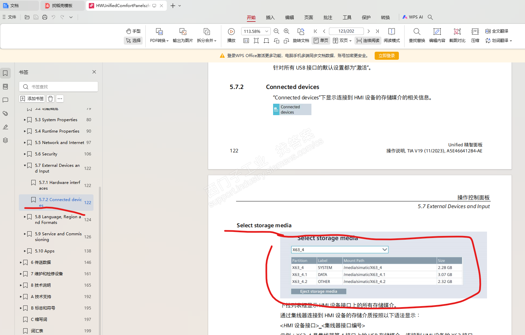Click the PDF转换 convert icon

pyautogui.click(x=159, y=32)
